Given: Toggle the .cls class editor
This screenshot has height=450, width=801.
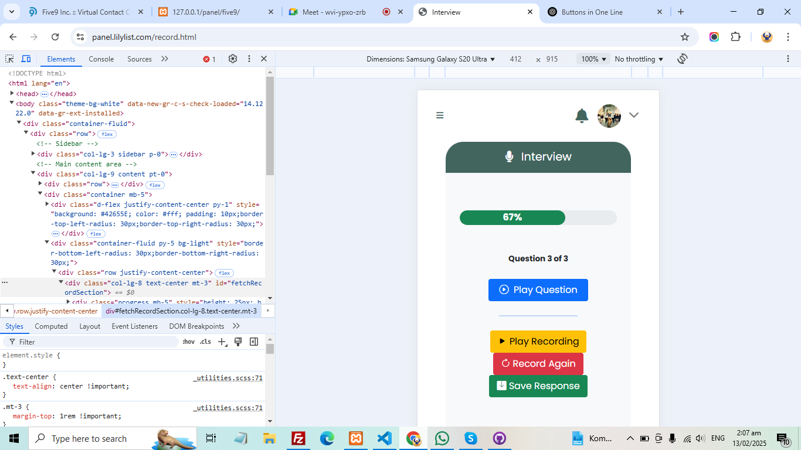Looking at the screenshot, I should pyautogui.click(x=205, y=342).
